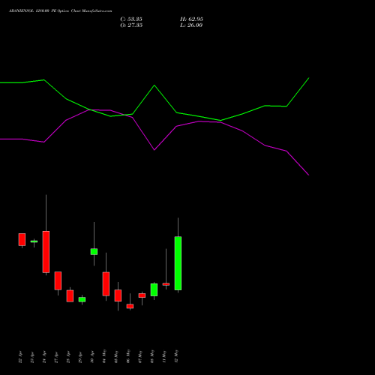The height and width of the screenshot is (375, 375).
Task: Select the red candlestick for 04 May
Action: [x=106, y=284]
